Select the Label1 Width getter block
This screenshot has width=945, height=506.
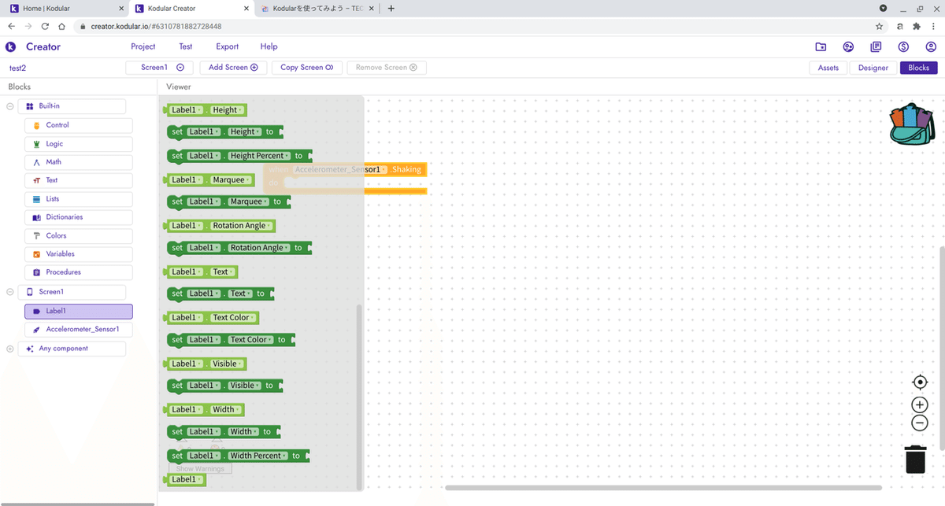(204, 410)
